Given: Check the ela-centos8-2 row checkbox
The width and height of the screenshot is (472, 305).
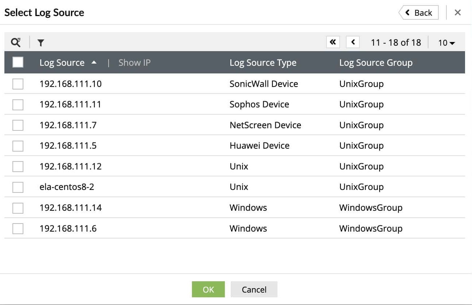Looking at the screenshot, I should click(18, 187).
